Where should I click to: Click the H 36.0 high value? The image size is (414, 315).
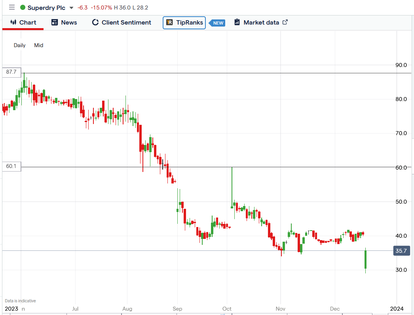(x=122, y=8)
